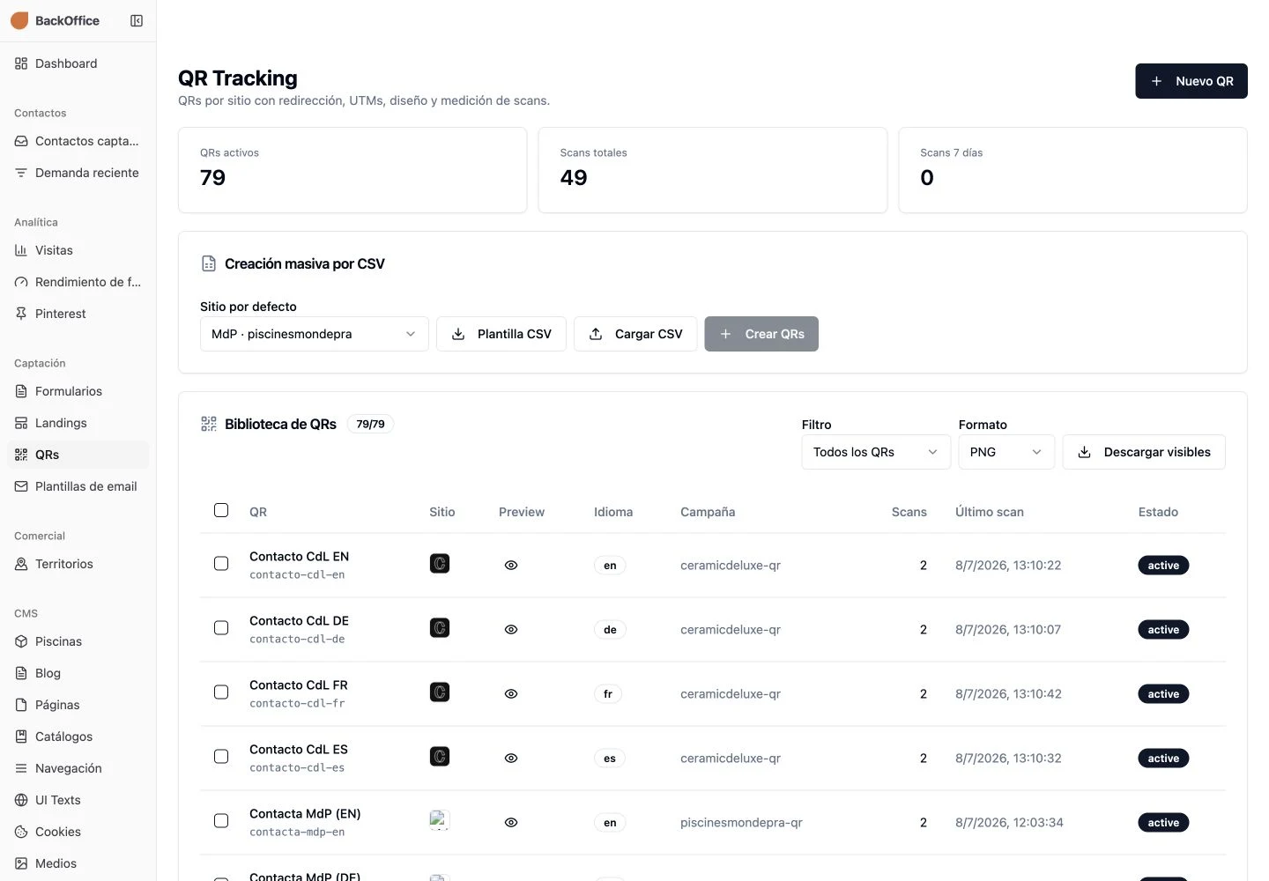
Task: Expand the Sitio por defecto dropdown
Action: coord(315,334)
